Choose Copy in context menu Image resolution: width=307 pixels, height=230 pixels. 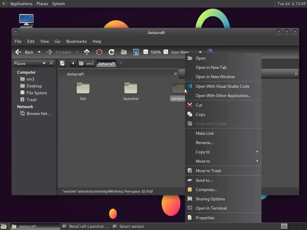223,114
